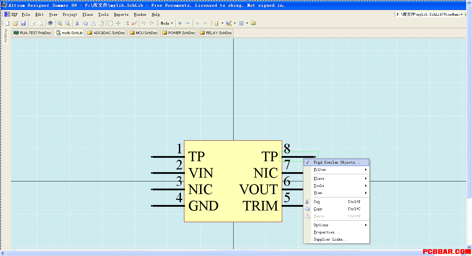Go to the previous mode with the left arrow
Viewport: 472px width, 256px height.
[x=197, y=23]
